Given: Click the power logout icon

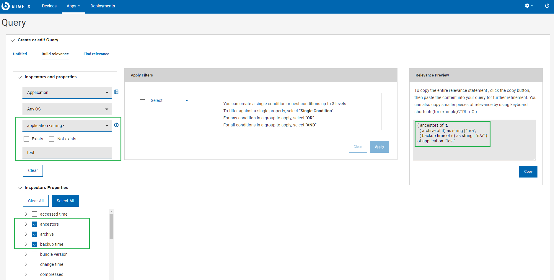Looking at the screenshot, I should [x=547, y=6].
